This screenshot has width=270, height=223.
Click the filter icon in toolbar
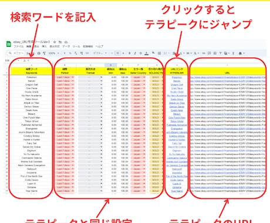pyautogui.click(x=220, y=53)
